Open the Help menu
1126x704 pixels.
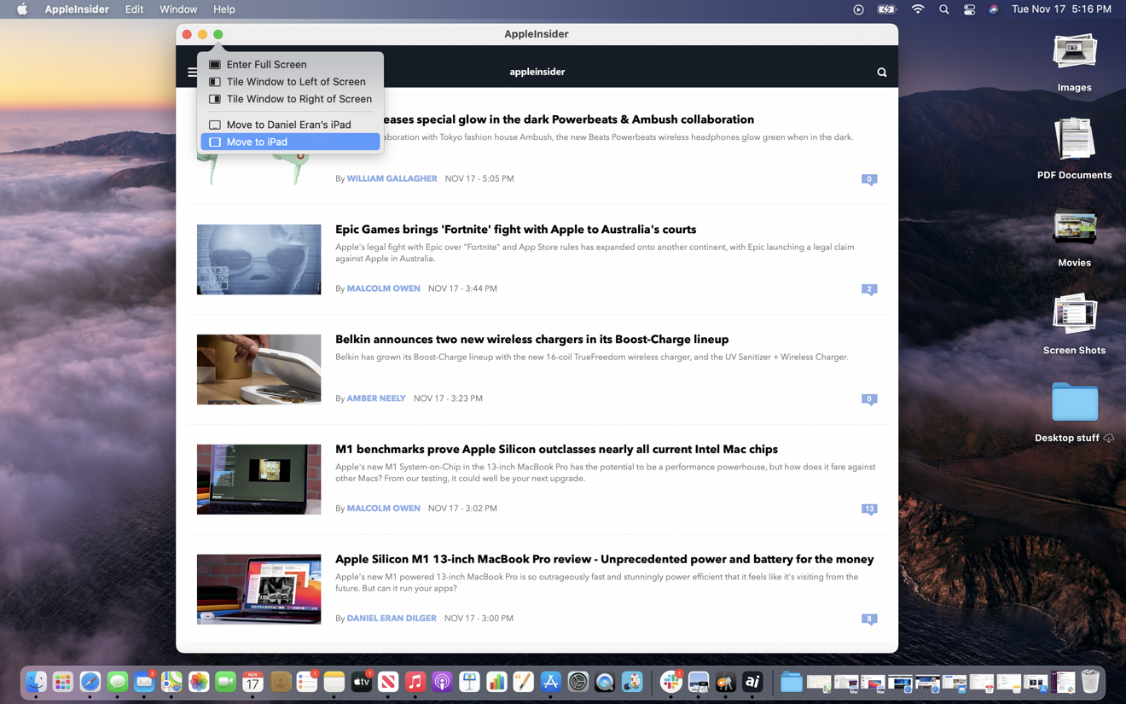click(x=224, y=9)
